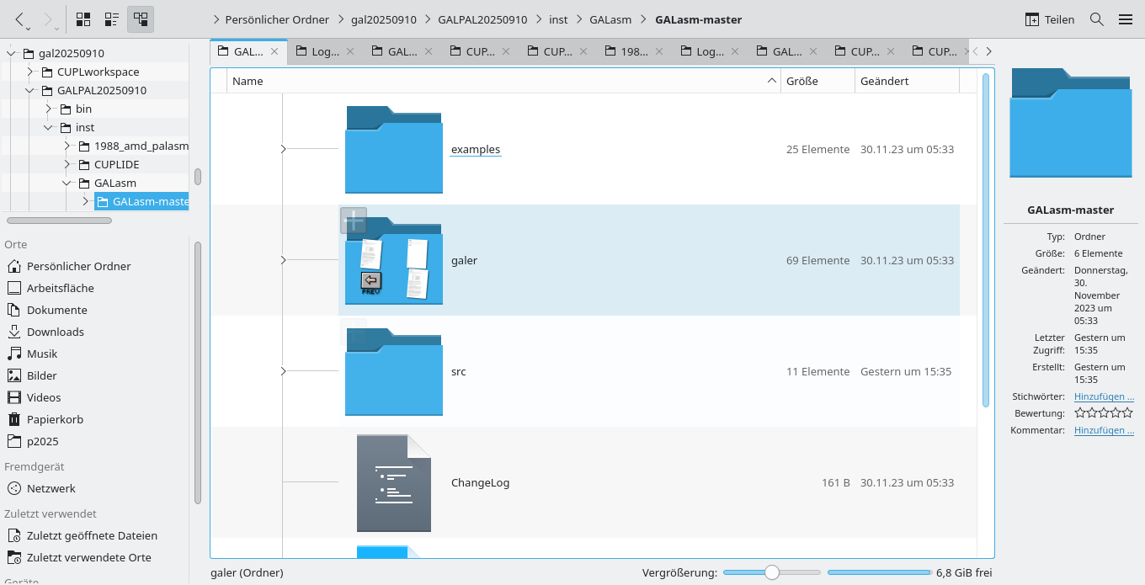Screen dimensions: 1145x585
Task: Switch to icons view mode
Action: pos(83,19)
